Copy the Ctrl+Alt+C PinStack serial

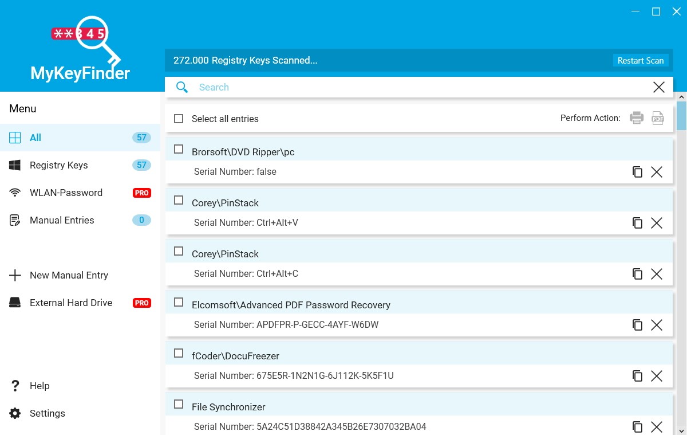637,274
